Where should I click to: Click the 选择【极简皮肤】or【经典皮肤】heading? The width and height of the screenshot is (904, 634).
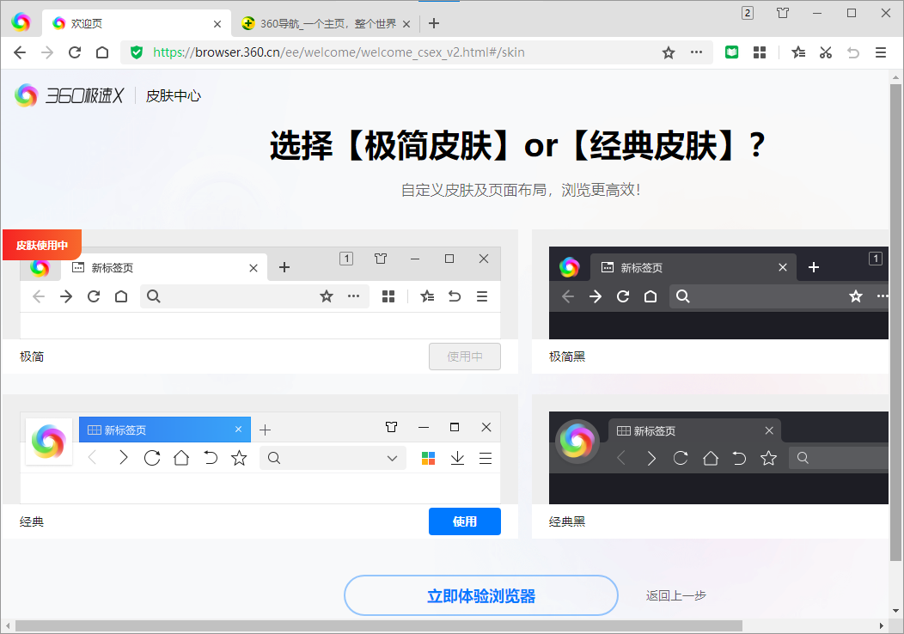click(x=517, y=144)
